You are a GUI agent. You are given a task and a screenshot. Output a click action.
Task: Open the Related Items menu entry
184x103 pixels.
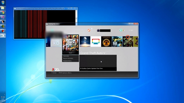(x=70, y=61)
